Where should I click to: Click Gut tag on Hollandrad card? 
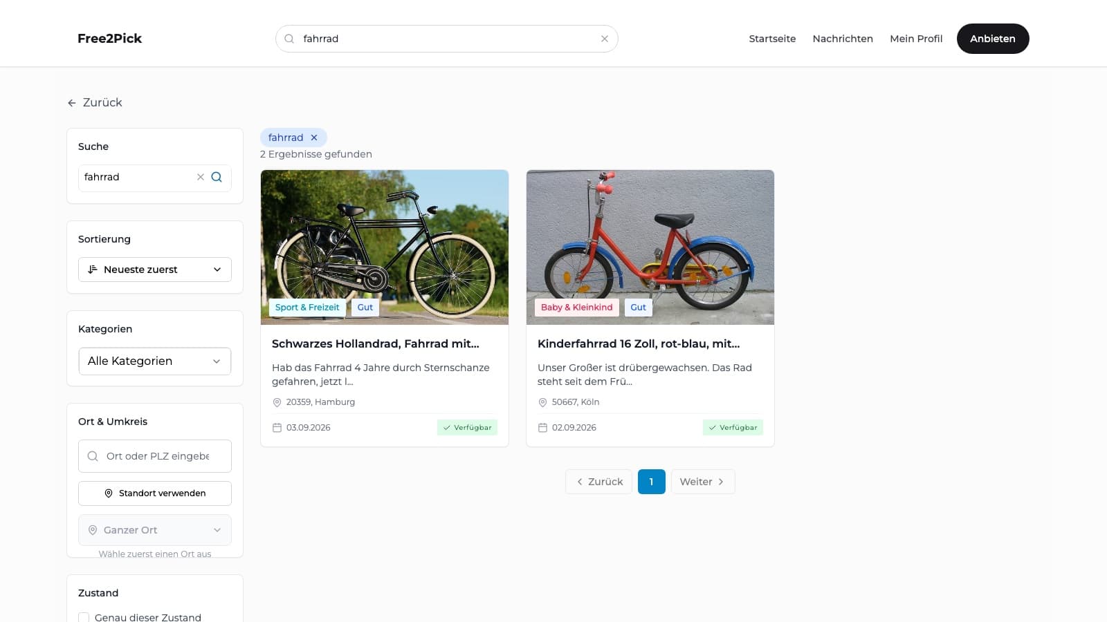365,308
